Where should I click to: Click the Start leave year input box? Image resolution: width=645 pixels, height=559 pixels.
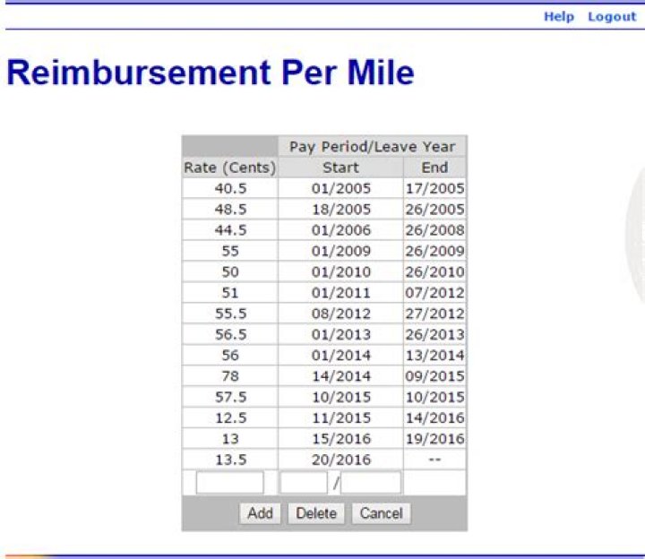[371, 483]
